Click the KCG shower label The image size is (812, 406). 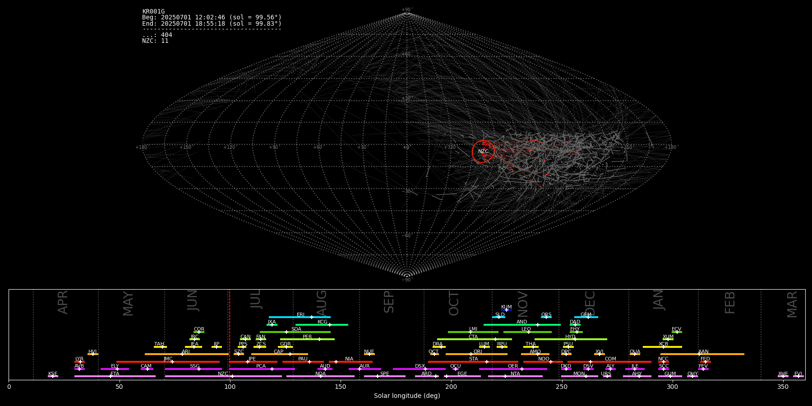(323, 322)
